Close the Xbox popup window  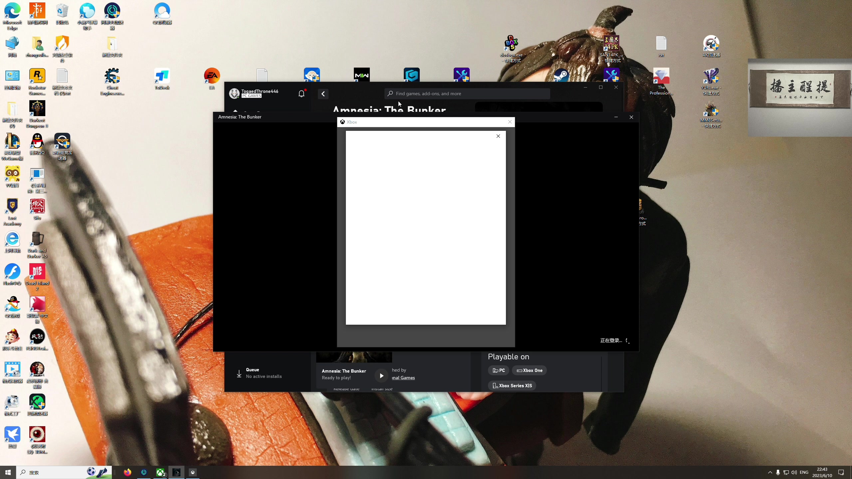[510, 122]
